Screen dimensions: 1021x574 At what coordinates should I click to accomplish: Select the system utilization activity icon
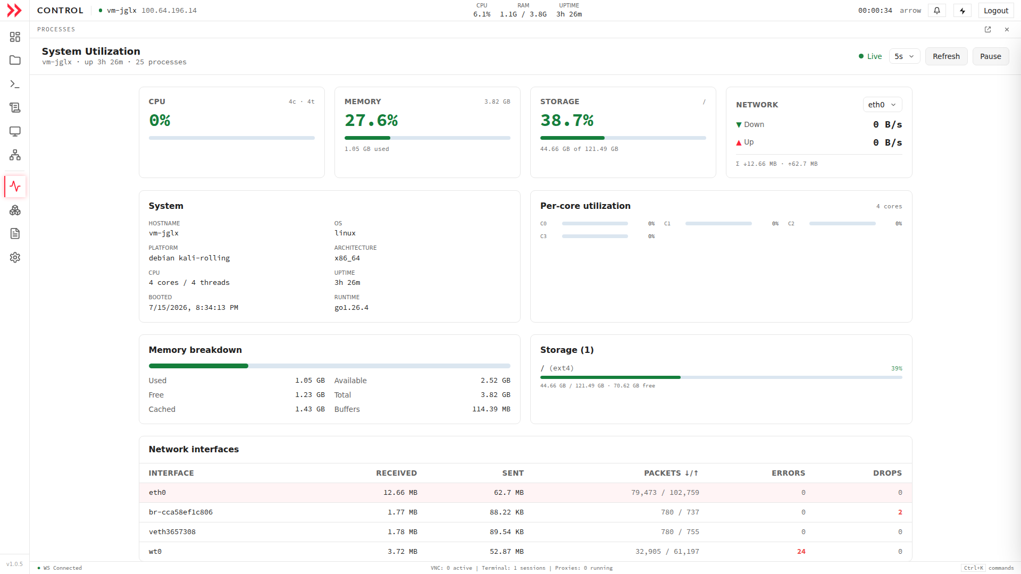pos(15,187)
